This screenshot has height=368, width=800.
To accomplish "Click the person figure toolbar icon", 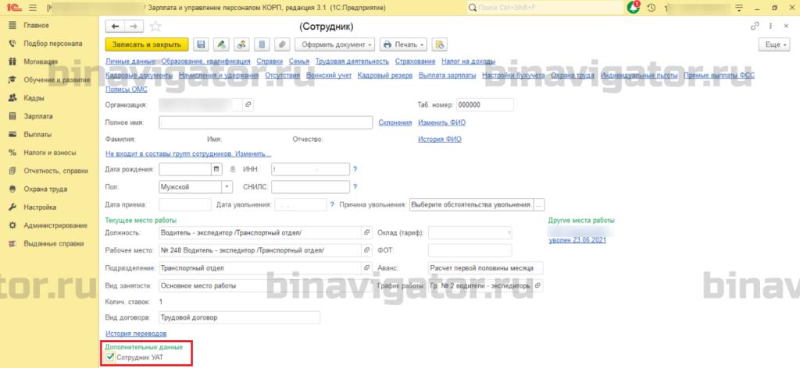I will (x=241, y=44).
